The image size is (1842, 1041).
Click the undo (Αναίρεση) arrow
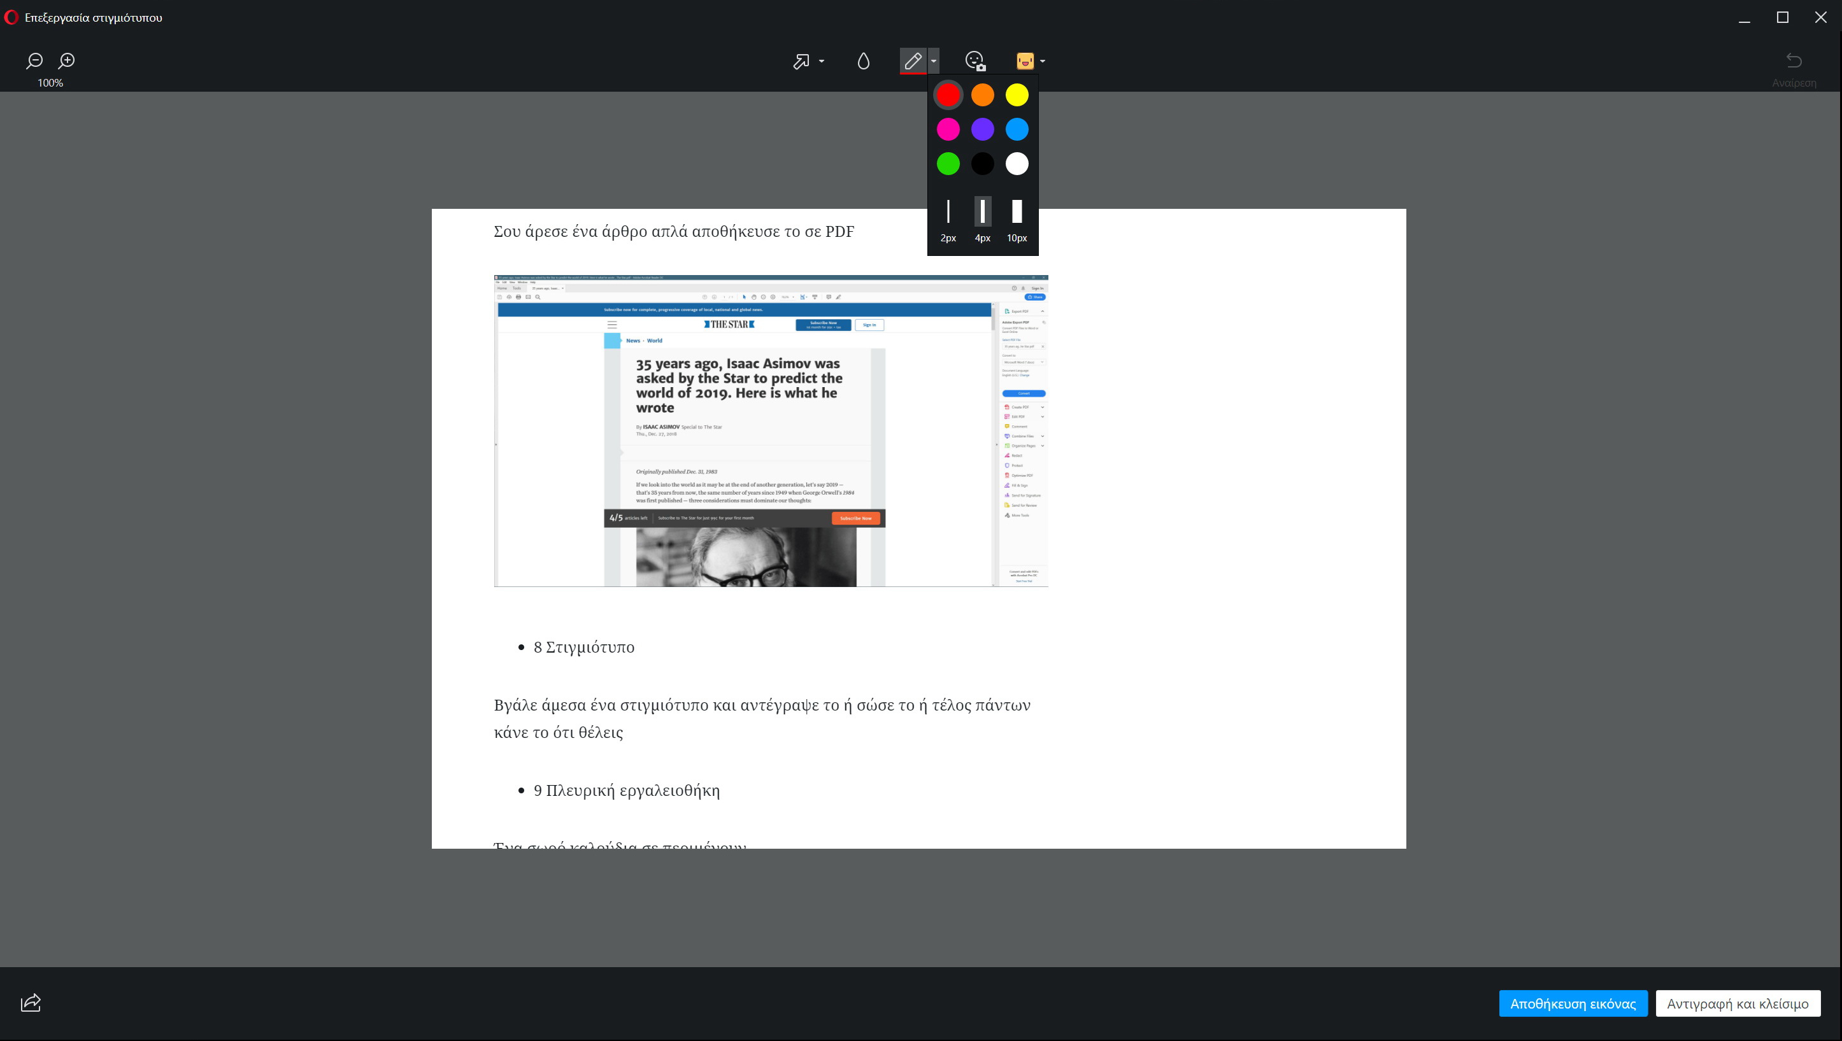1794,60
